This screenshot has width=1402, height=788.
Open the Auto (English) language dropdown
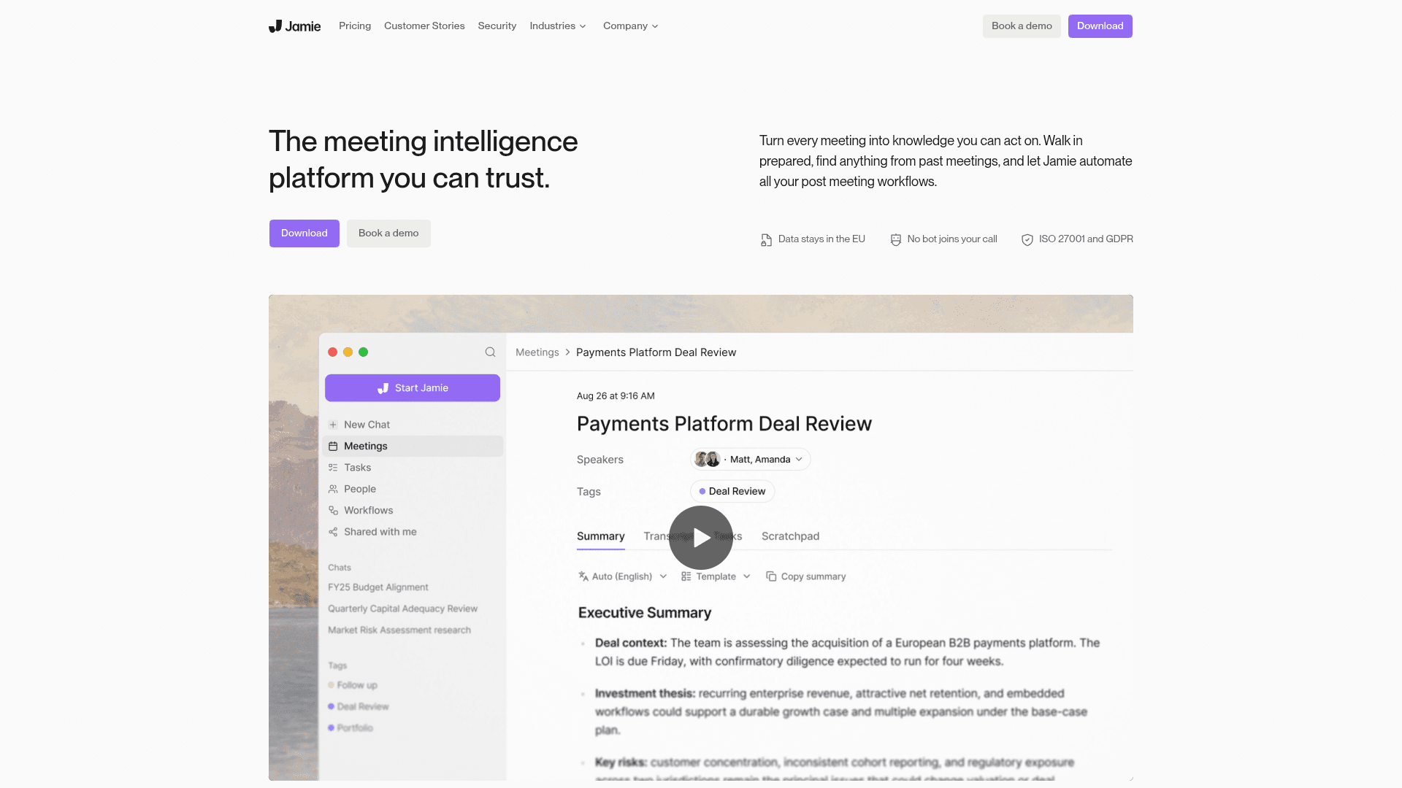(x=622, y=576)
